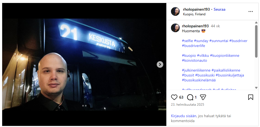This screenshot has height=127, width=260.
Task: Save post with the bookmark icon
Action: 250,97
